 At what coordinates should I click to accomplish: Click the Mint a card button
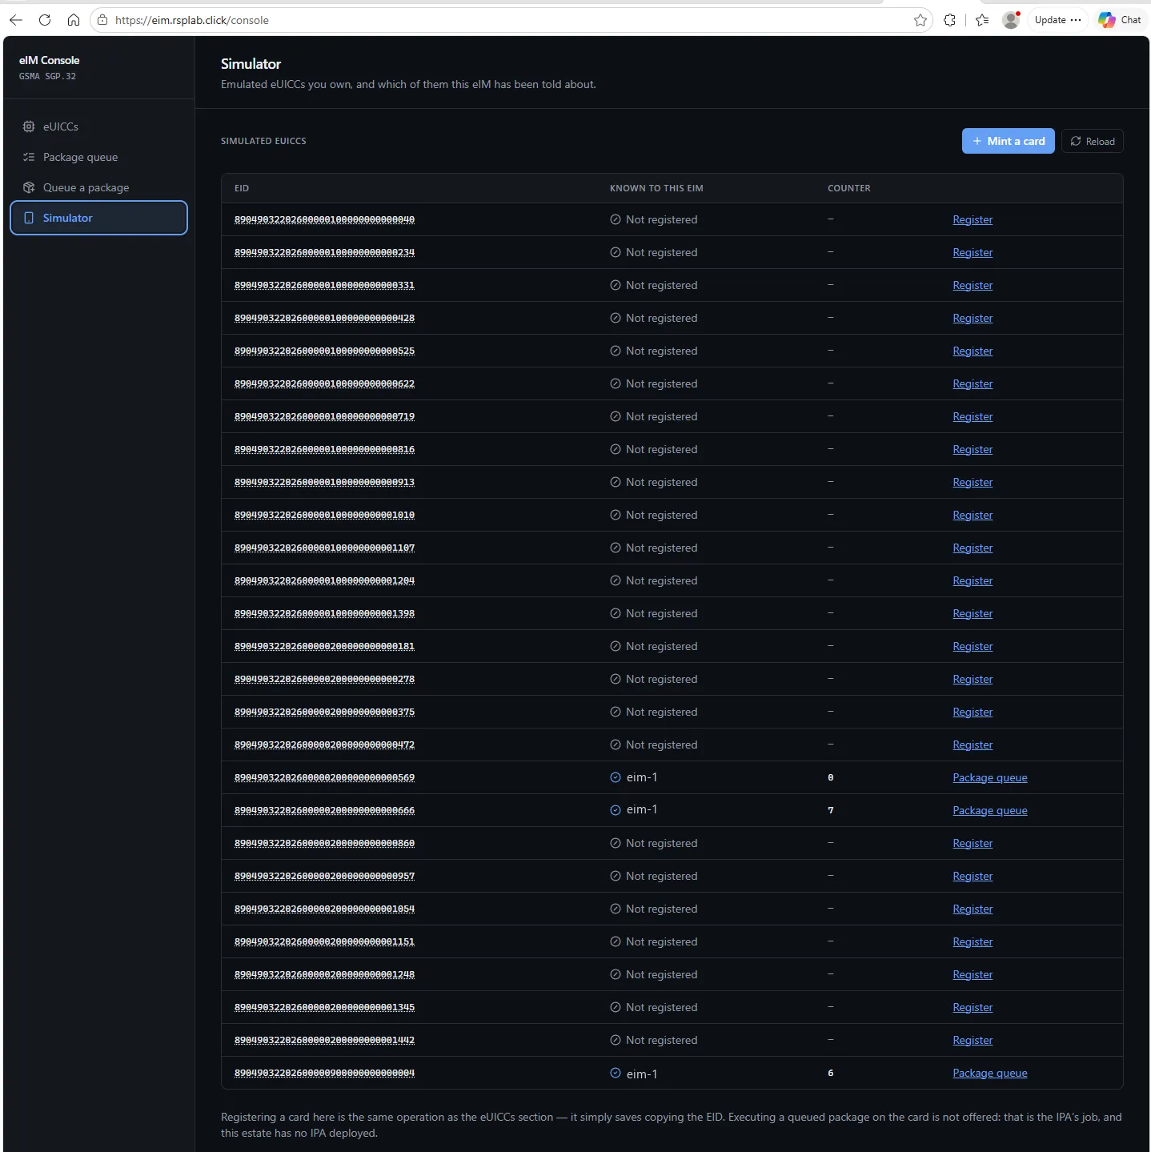pos(1008,141)
